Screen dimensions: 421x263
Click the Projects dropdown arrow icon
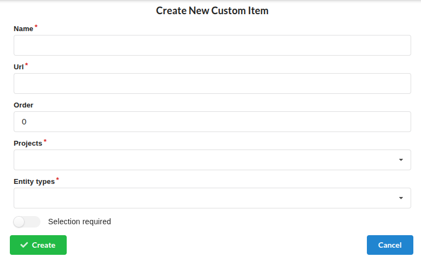tap(401, 160)
